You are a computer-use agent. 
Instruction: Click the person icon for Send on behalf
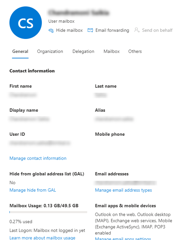137,30
